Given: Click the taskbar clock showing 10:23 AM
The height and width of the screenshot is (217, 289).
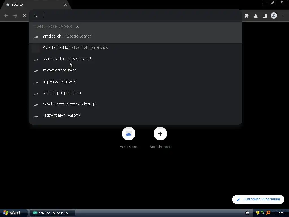Looking at the screenshot, I should click(x=279, y=213).
